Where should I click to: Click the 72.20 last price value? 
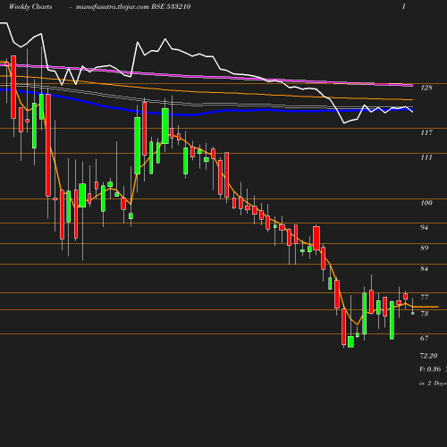[x=428, y=356]
